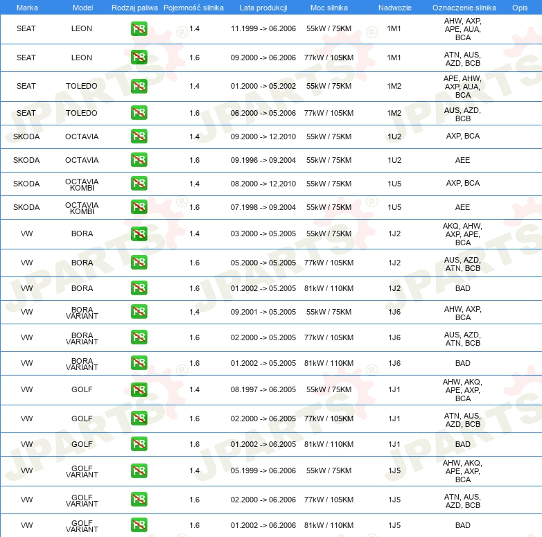Click fuel icon for OCTAVIA KOMBI 1.4 row
This screenshot has width=542, height=537.
point(139,183)
